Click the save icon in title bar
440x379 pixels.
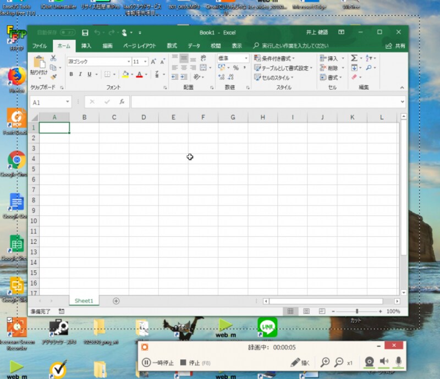click(85, 33)
